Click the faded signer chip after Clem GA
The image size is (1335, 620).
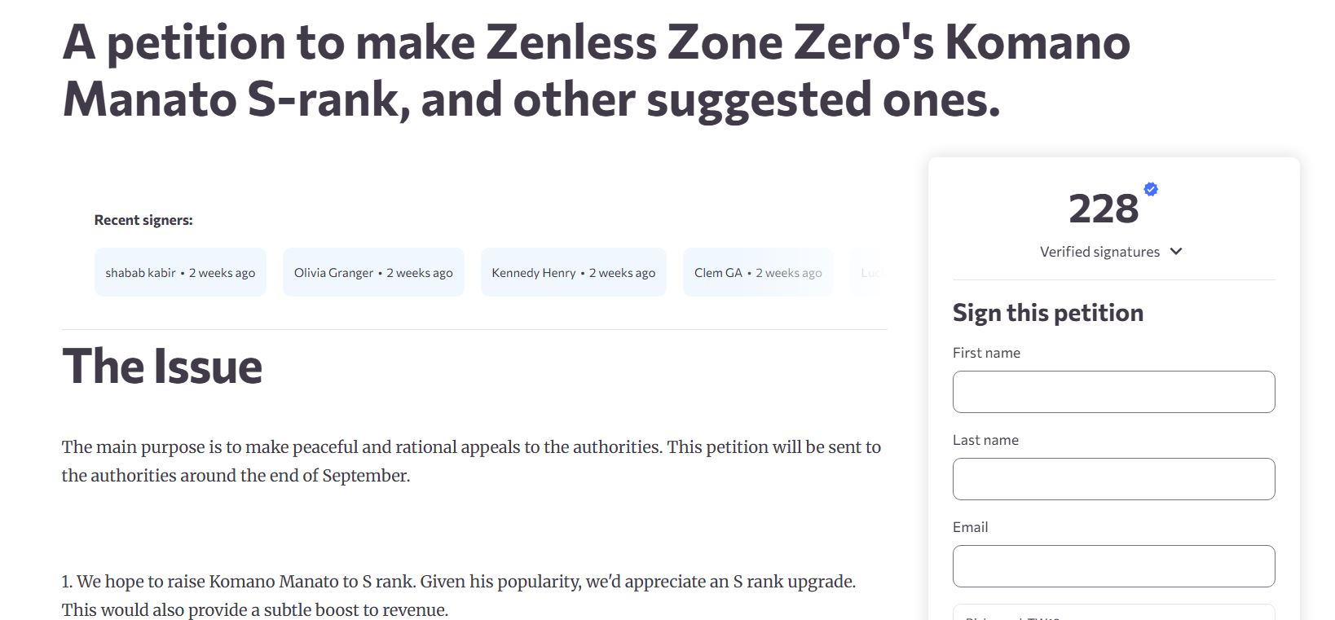869,272
